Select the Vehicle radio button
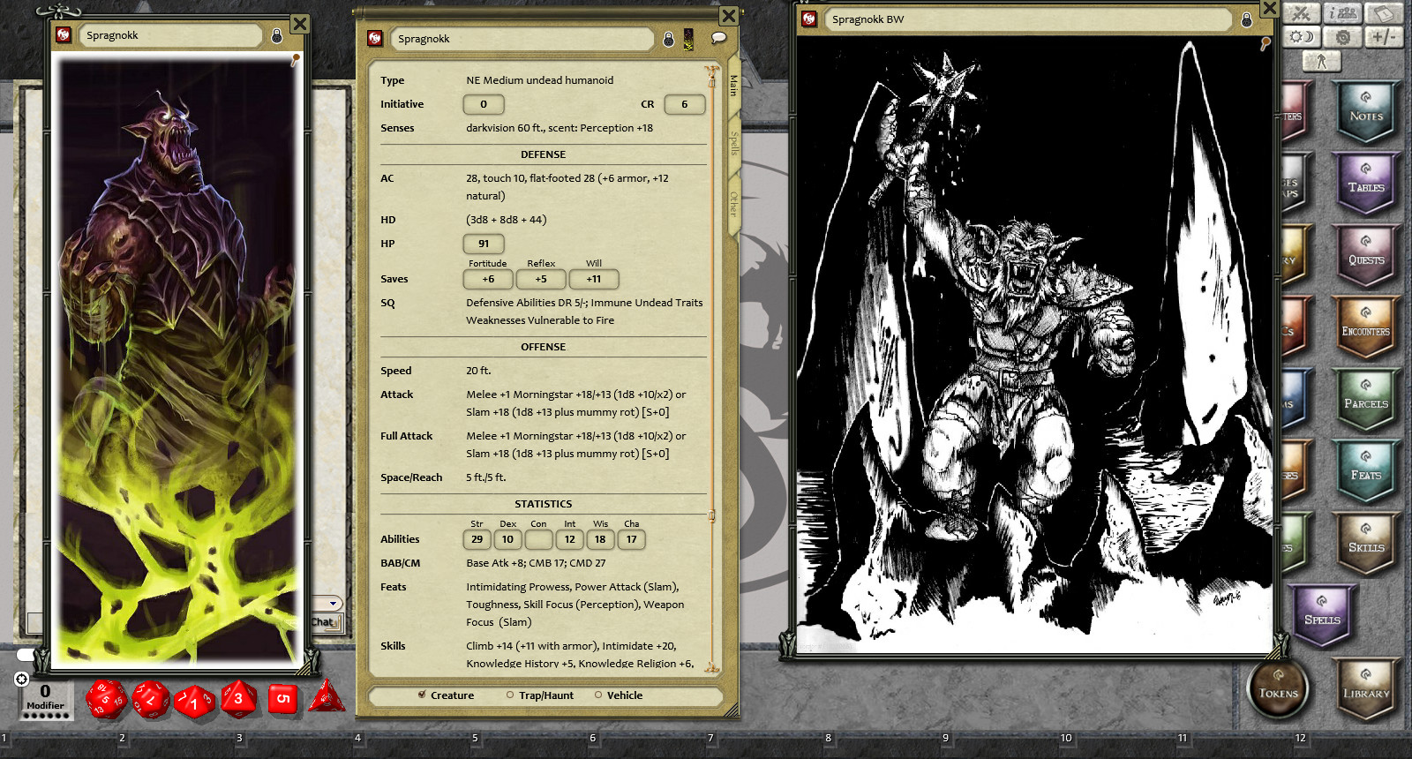 click(598, 695)
